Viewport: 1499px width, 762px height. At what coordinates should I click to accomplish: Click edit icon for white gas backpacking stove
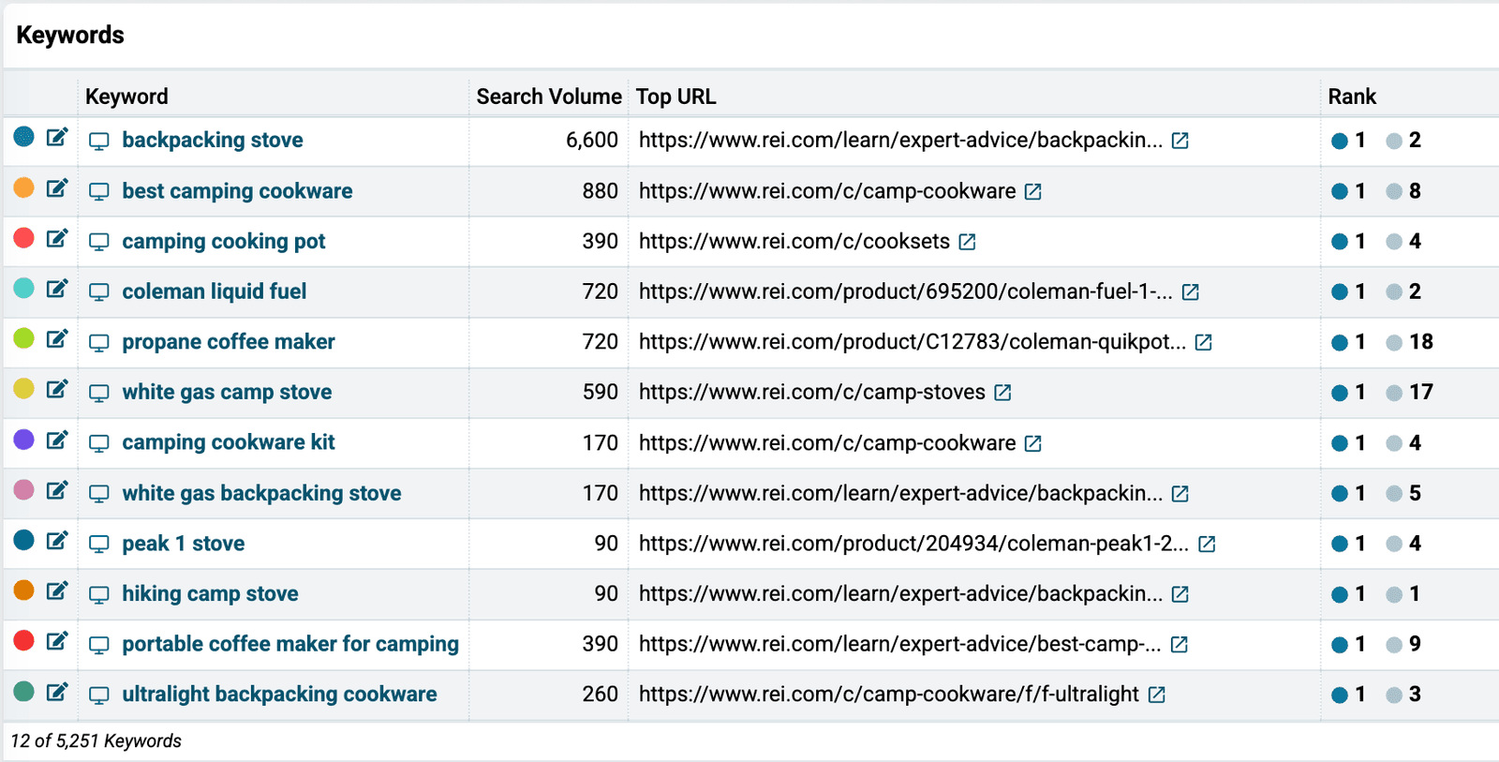point(57,490)
